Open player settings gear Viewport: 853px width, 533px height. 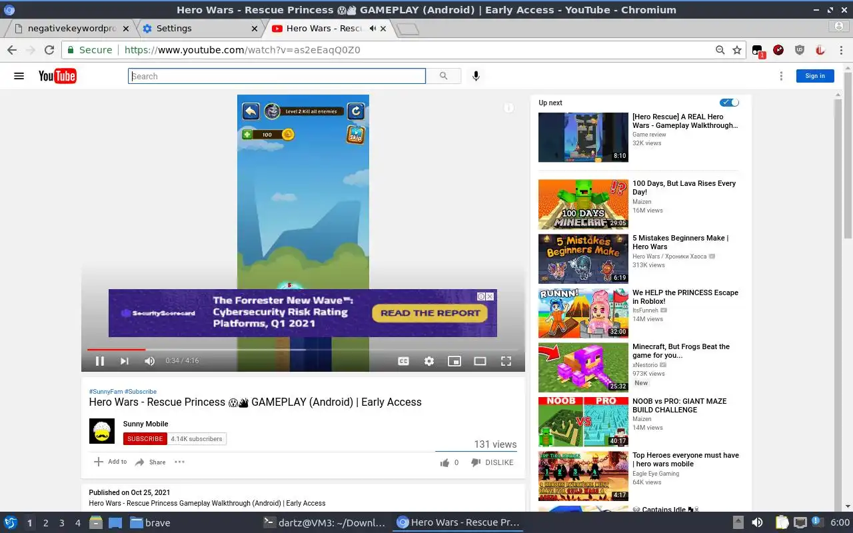[x=429, y=361]
